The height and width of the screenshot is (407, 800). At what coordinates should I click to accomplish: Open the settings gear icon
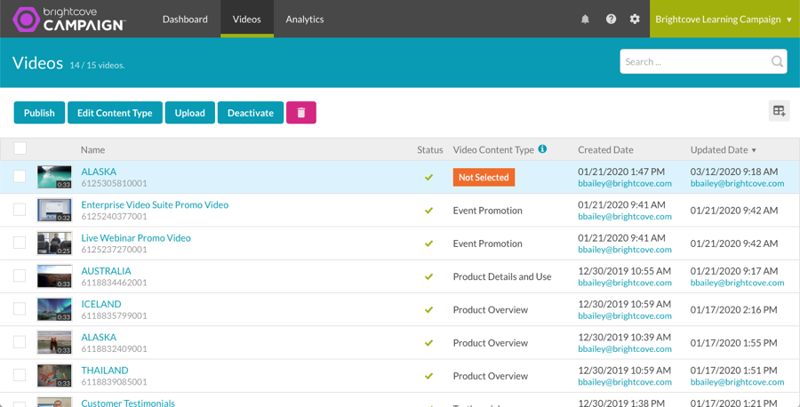635,20
